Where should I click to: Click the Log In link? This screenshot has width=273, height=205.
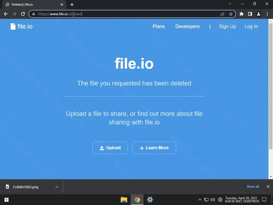(251, 26)
